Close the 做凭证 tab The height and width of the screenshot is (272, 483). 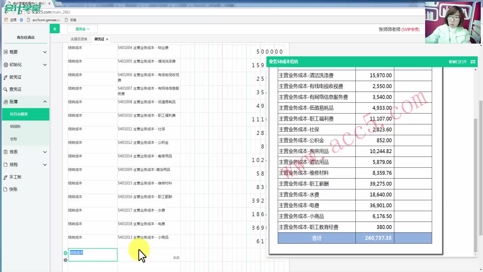point(107,39)
